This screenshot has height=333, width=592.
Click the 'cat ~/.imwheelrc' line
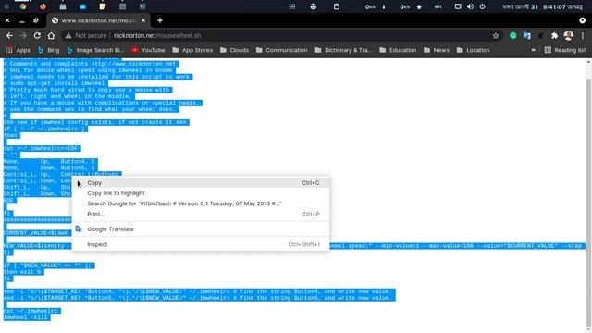pyautogui.click(x=31, y=311)
